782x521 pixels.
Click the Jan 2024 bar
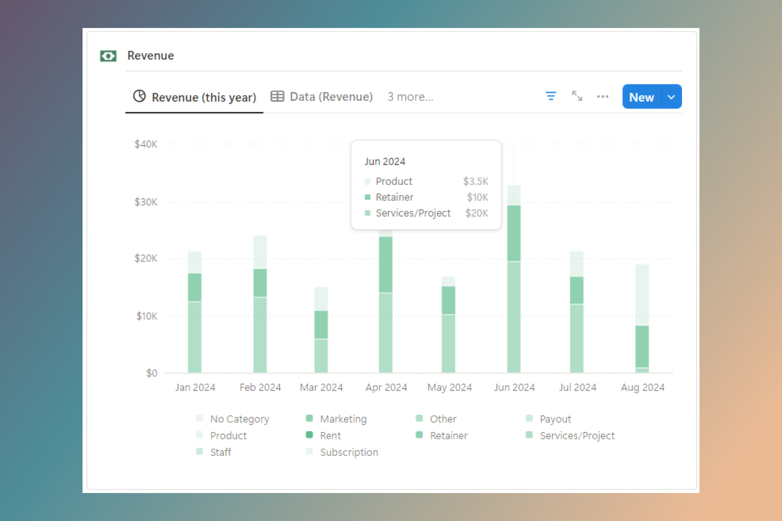pyautogui.click(x=195, y=312)
